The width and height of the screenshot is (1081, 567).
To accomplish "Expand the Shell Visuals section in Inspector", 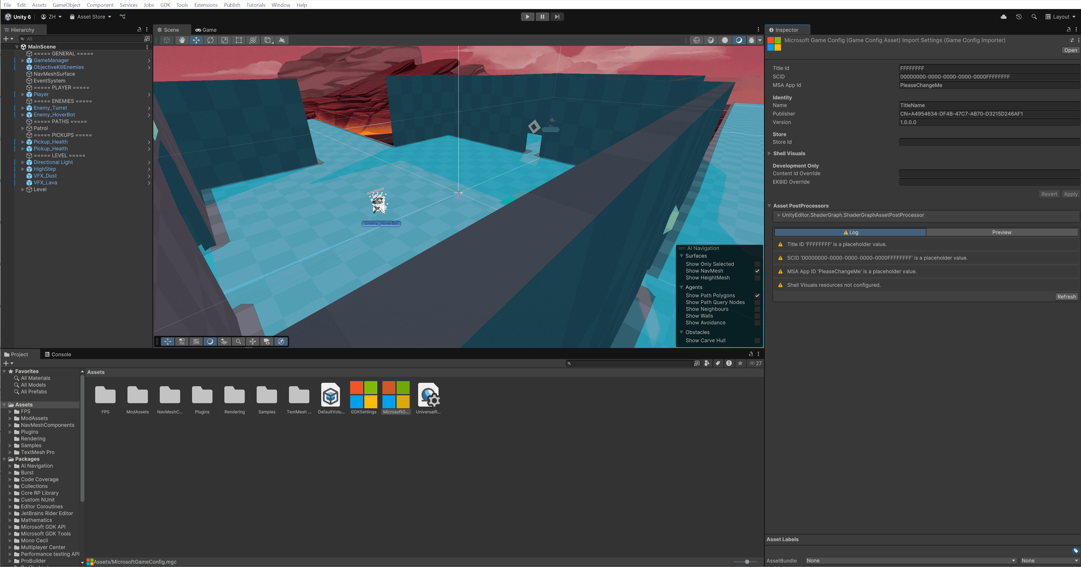I will coord(770,153).
